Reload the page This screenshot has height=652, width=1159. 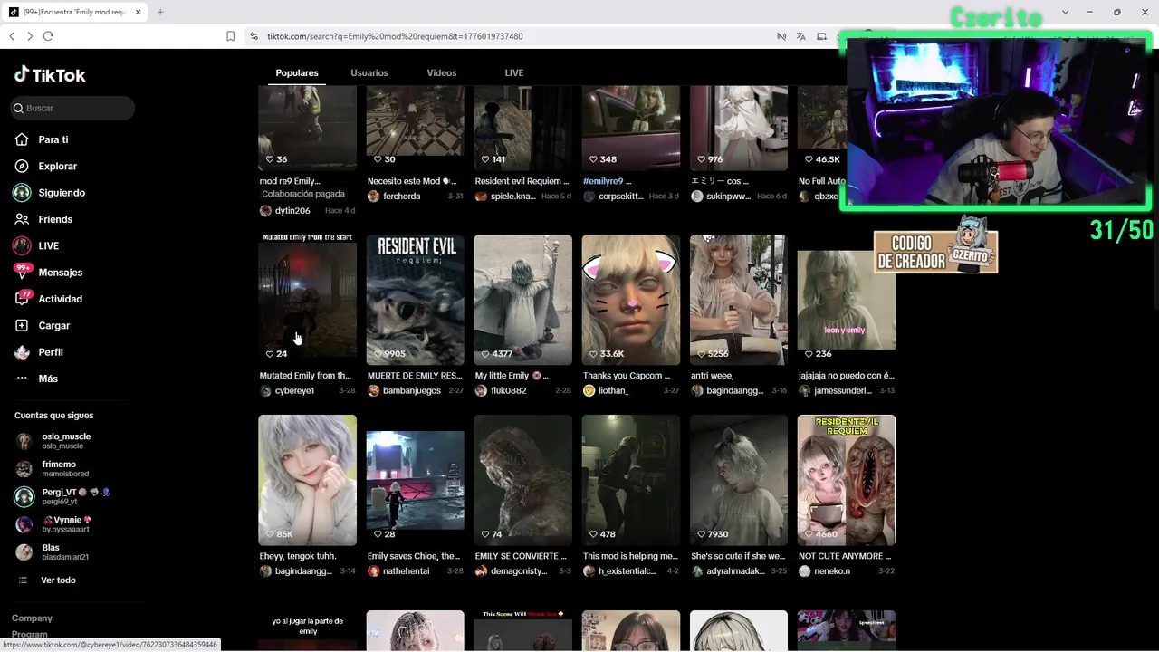pyautogui.click(x=48, y=36)
